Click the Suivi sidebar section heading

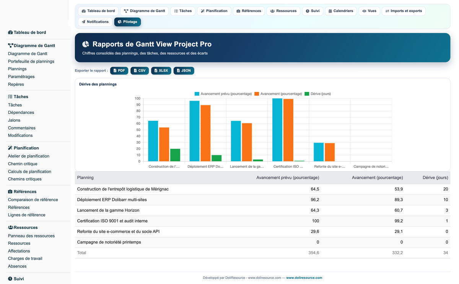(16, 279)
